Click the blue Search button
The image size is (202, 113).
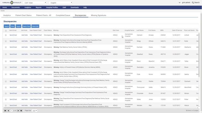tap(7, 26)
